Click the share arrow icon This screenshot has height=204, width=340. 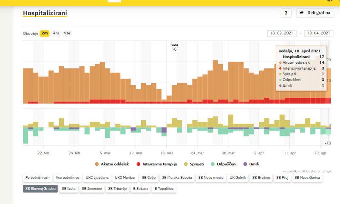tap(302, 13)
